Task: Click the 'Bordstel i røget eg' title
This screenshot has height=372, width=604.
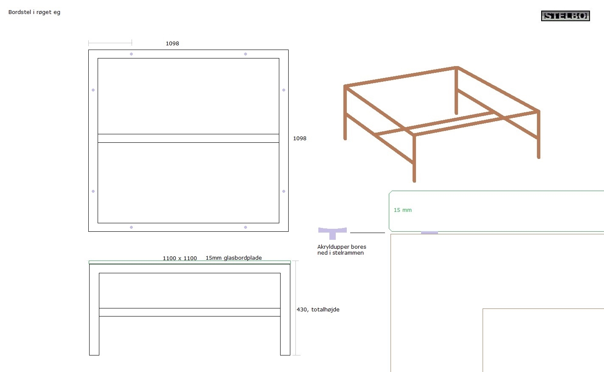Action: point(34,12)
